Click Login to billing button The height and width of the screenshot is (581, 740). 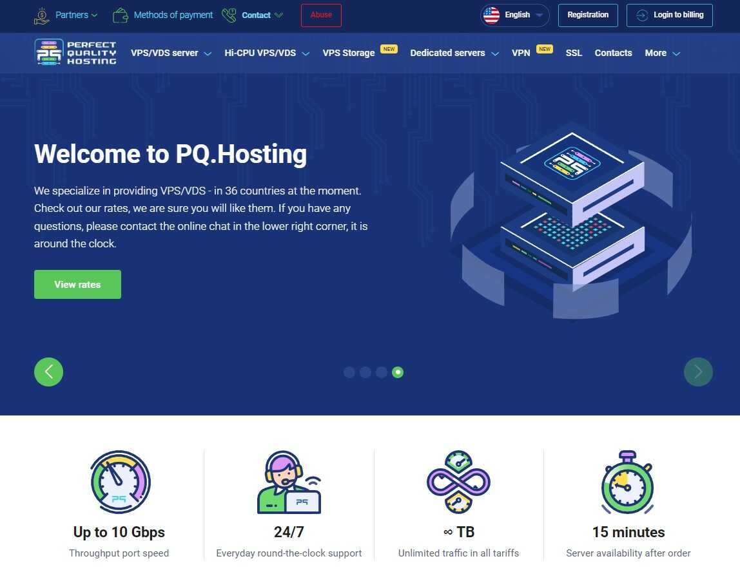click(670, 15)
